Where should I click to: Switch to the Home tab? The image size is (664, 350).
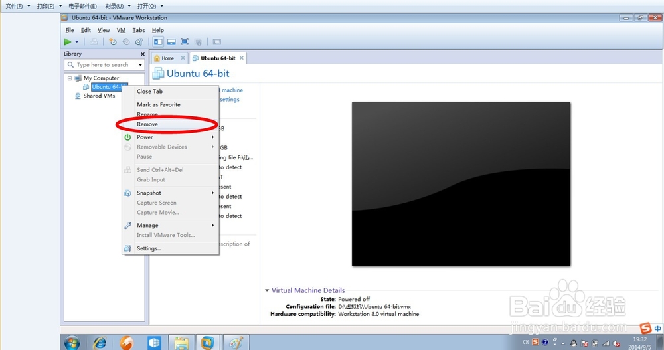point(168,58)
